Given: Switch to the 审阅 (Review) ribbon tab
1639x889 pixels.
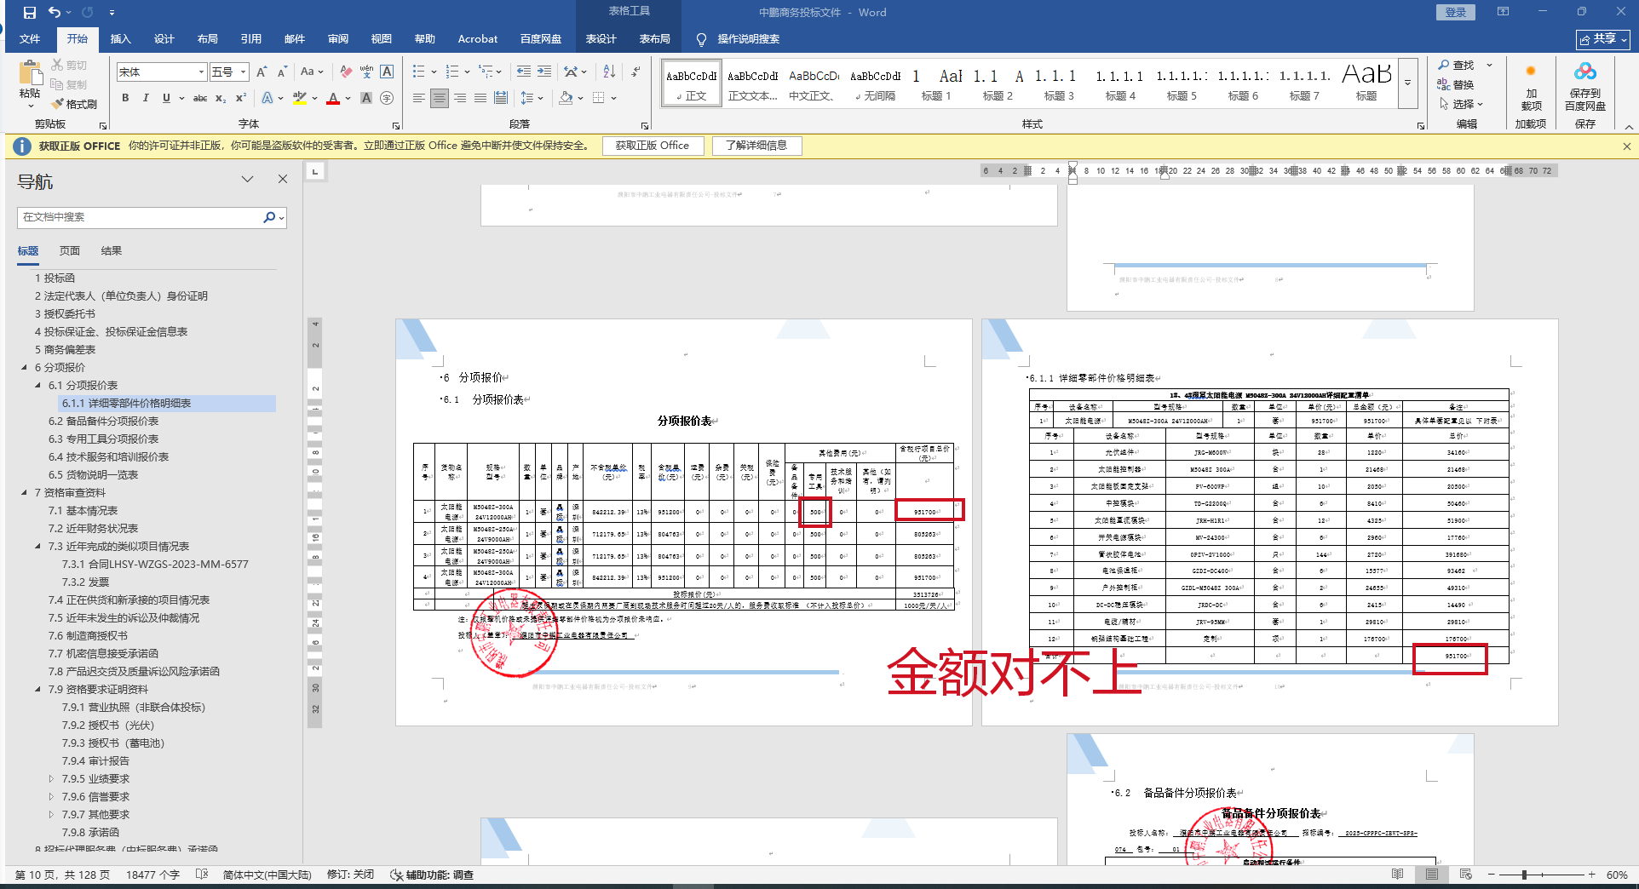Looking at the screenshot, I should click(338, 39).
